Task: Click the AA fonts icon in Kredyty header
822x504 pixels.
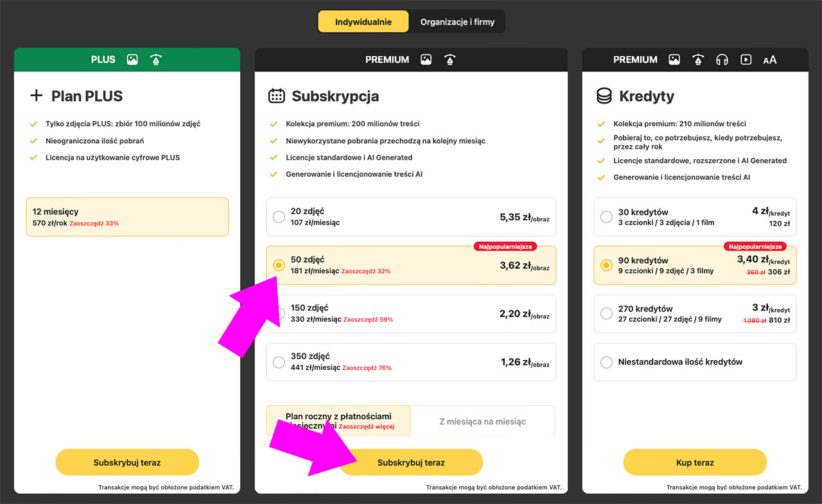Action: point(769,60)
